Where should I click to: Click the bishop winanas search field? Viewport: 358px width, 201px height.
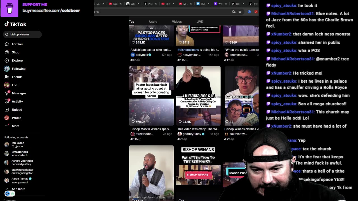click(22, 34)
